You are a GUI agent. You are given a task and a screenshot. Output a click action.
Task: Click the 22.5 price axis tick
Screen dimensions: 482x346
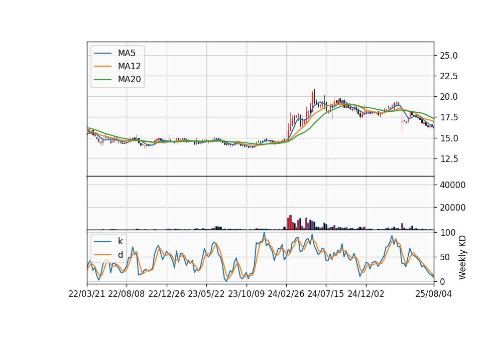point(449,76)
